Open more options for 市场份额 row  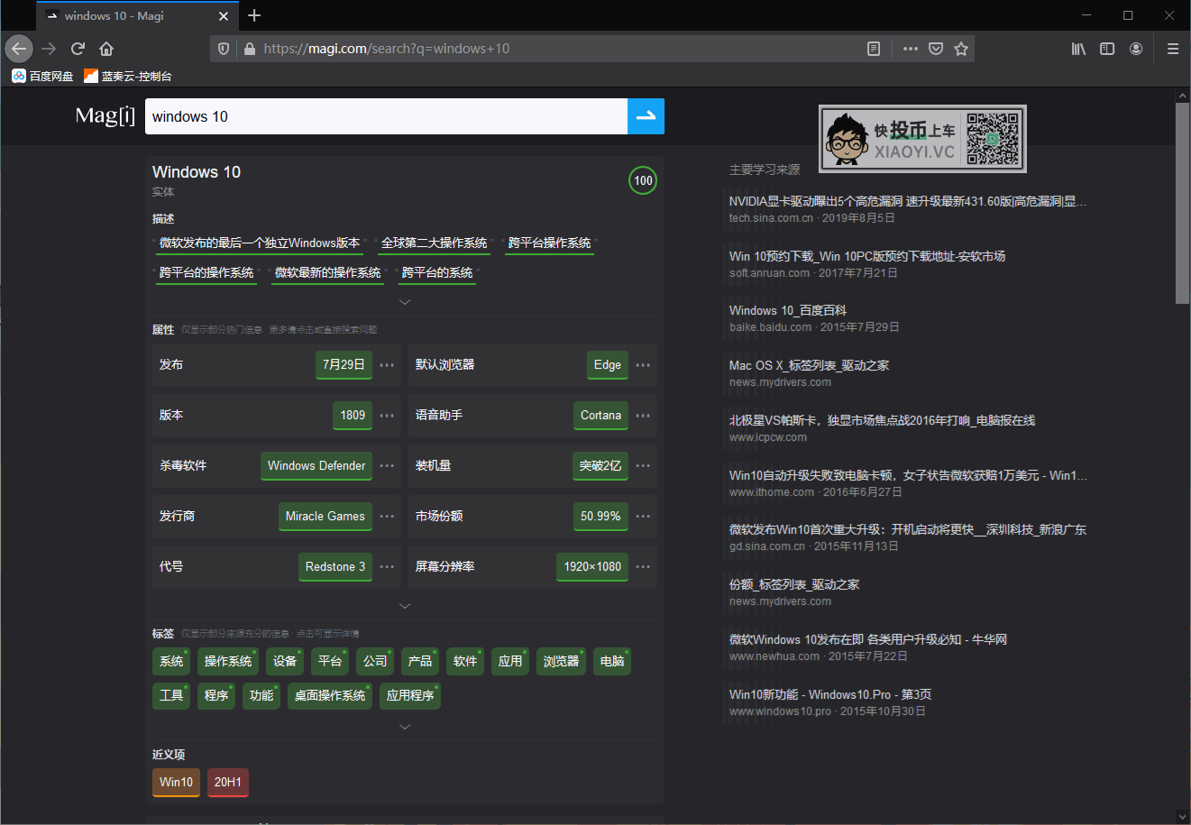643,517
